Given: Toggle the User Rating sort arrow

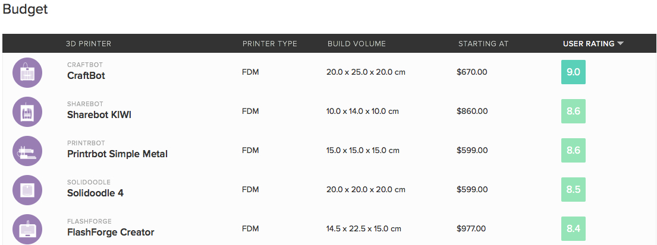Looking at the screenshot, I should [621, 43].
